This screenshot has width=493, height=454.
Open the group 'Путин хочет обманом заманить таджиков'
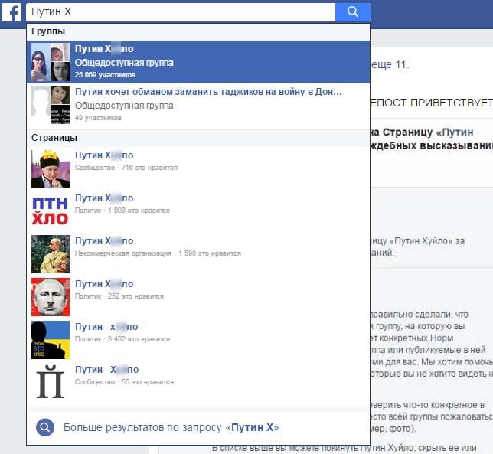[198, 105]
